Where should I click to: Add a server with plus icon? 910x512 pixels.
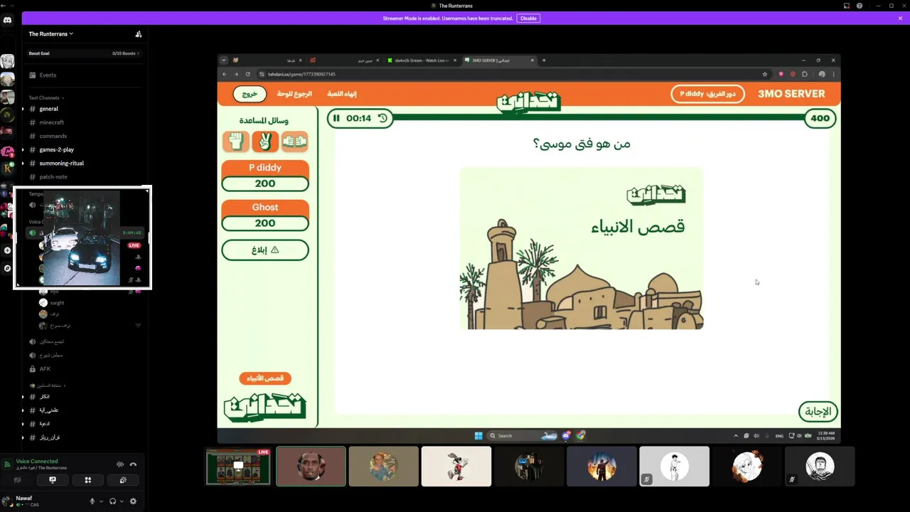[7, 250]
